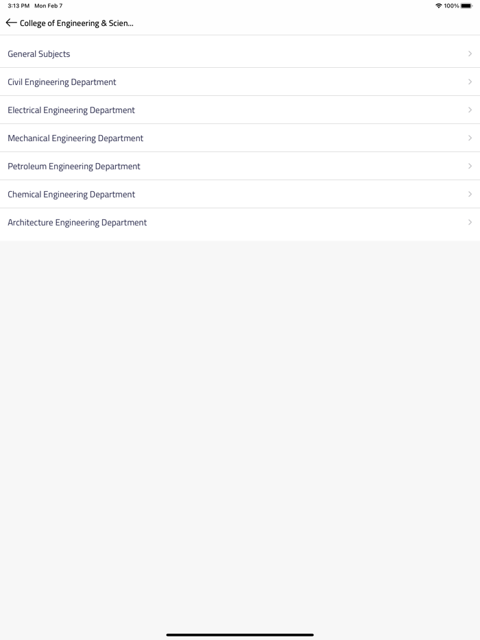Viewport: 480px width, 640px height.
Task: Click Chemical Engineering Department chevron arrow
Action: point(470,195)
